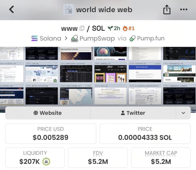This screenshot has width=196, height=170.
Task: Tap the back arrow icon
Action: (12, 10)
